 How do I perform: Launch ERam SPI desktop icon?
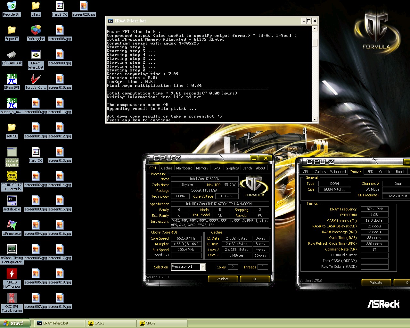click(12, 82)
